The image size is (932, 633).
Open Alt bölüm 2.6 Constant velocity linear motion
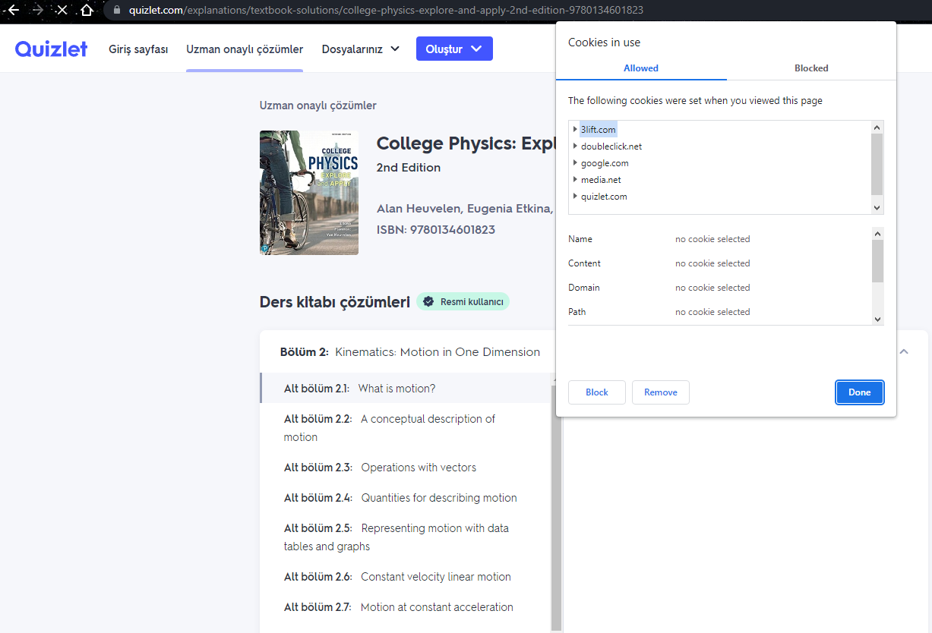406,577
